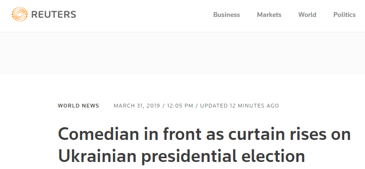Click the Updated 12 minutes ago text
The image size is (365, 169).
pos(240,106)
